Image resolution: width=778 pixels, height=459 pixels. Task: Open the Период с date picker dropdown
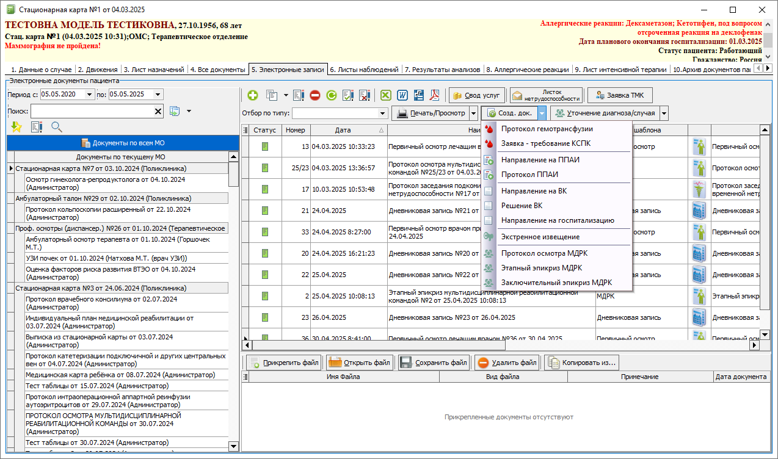pos(90,94)
